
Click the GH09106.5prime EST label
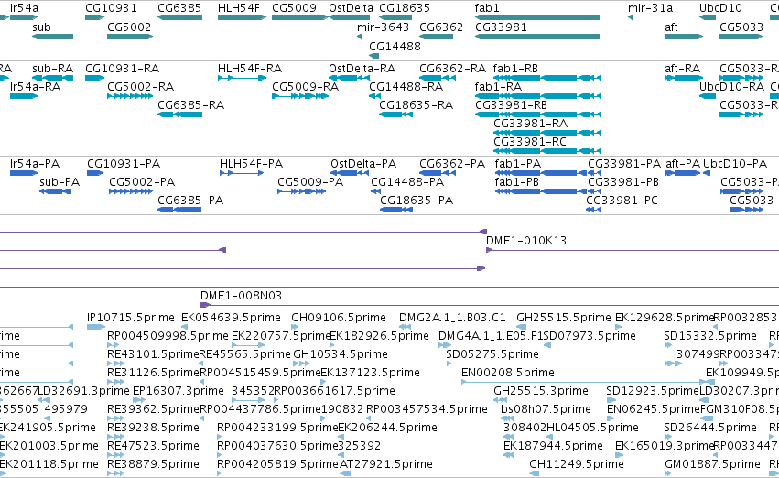click(339, 318)
